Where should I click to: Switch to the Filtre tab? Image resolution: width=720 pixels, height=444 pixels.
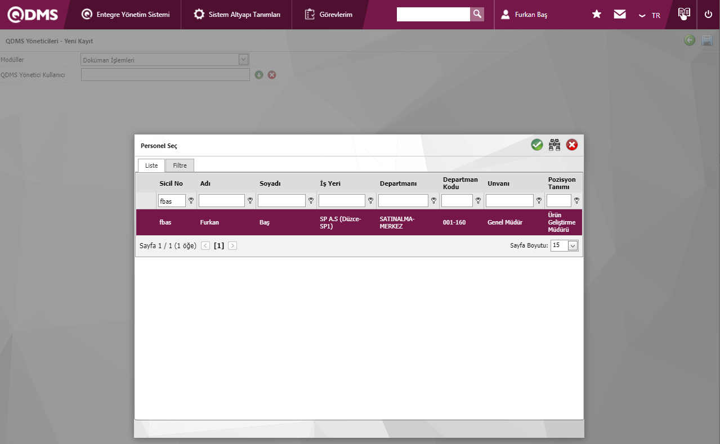click(180, 165)
